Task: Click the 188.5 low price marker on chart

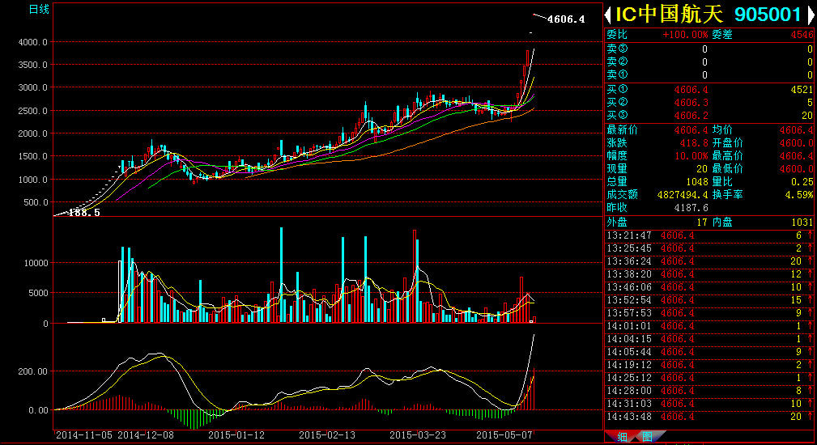Action: point(84,212)
